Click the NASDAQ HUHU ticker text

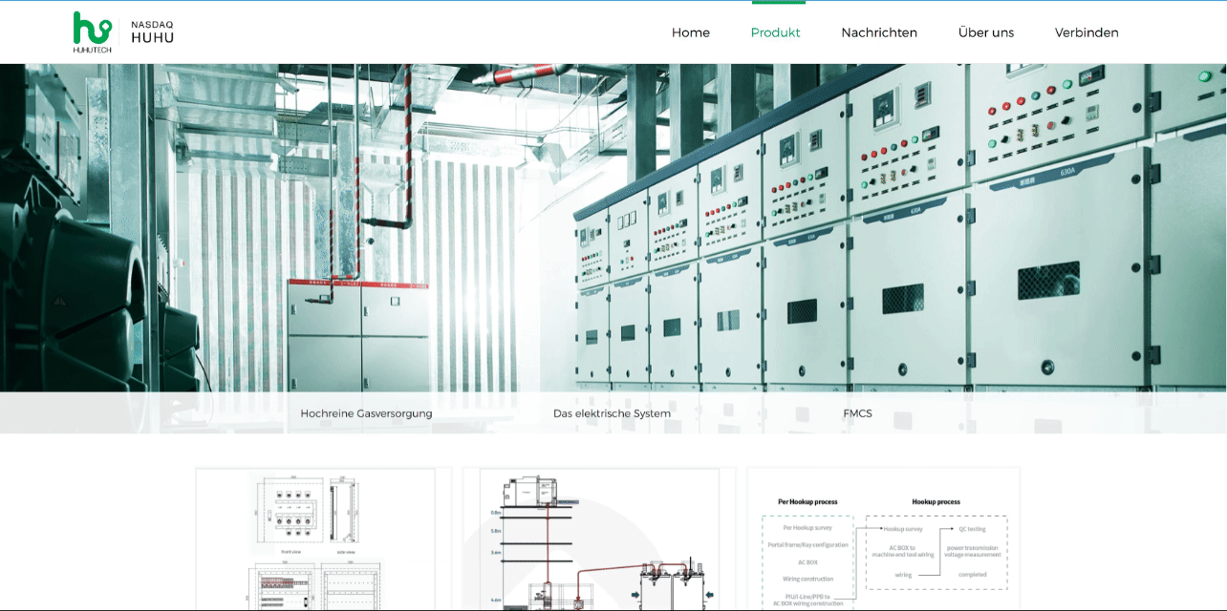152,32
